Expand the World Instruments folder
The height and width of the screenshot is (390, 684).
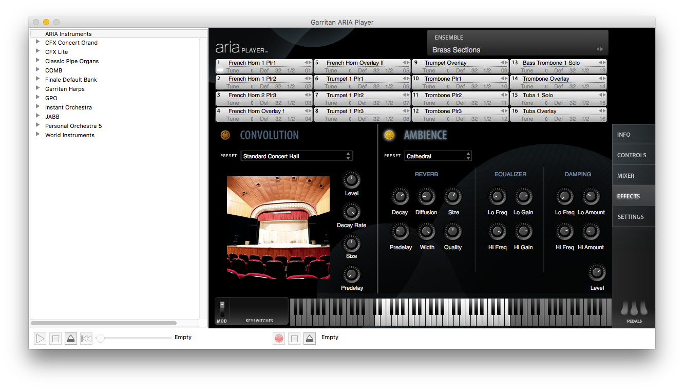[x=38, y=135]
